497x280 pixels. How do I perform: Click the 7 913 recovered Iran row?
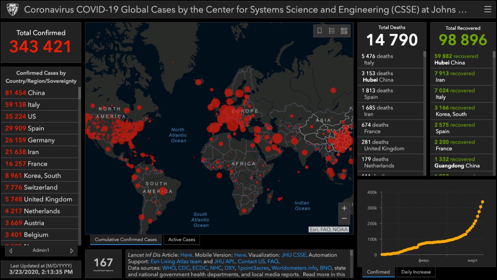coord(462,77)
